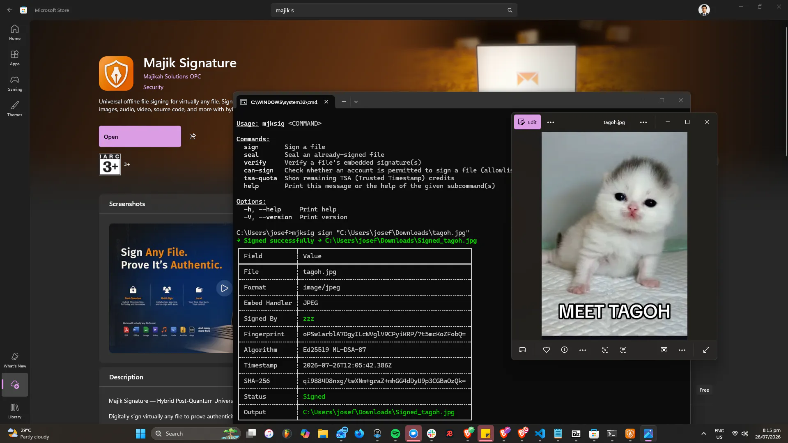The image size is (788, 443).
Task: Open Spotify from the taskbar
Action: [395, 434]
